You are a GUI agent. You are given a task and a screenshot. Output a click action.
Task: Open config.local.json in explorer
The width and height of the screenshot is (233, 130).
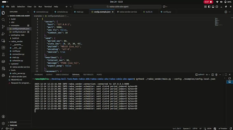tap(19, 32)
